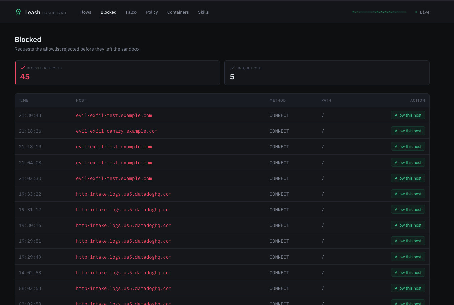
Task: Click CONNECT method in 19:30:16 row
Action: coord(279,225)
